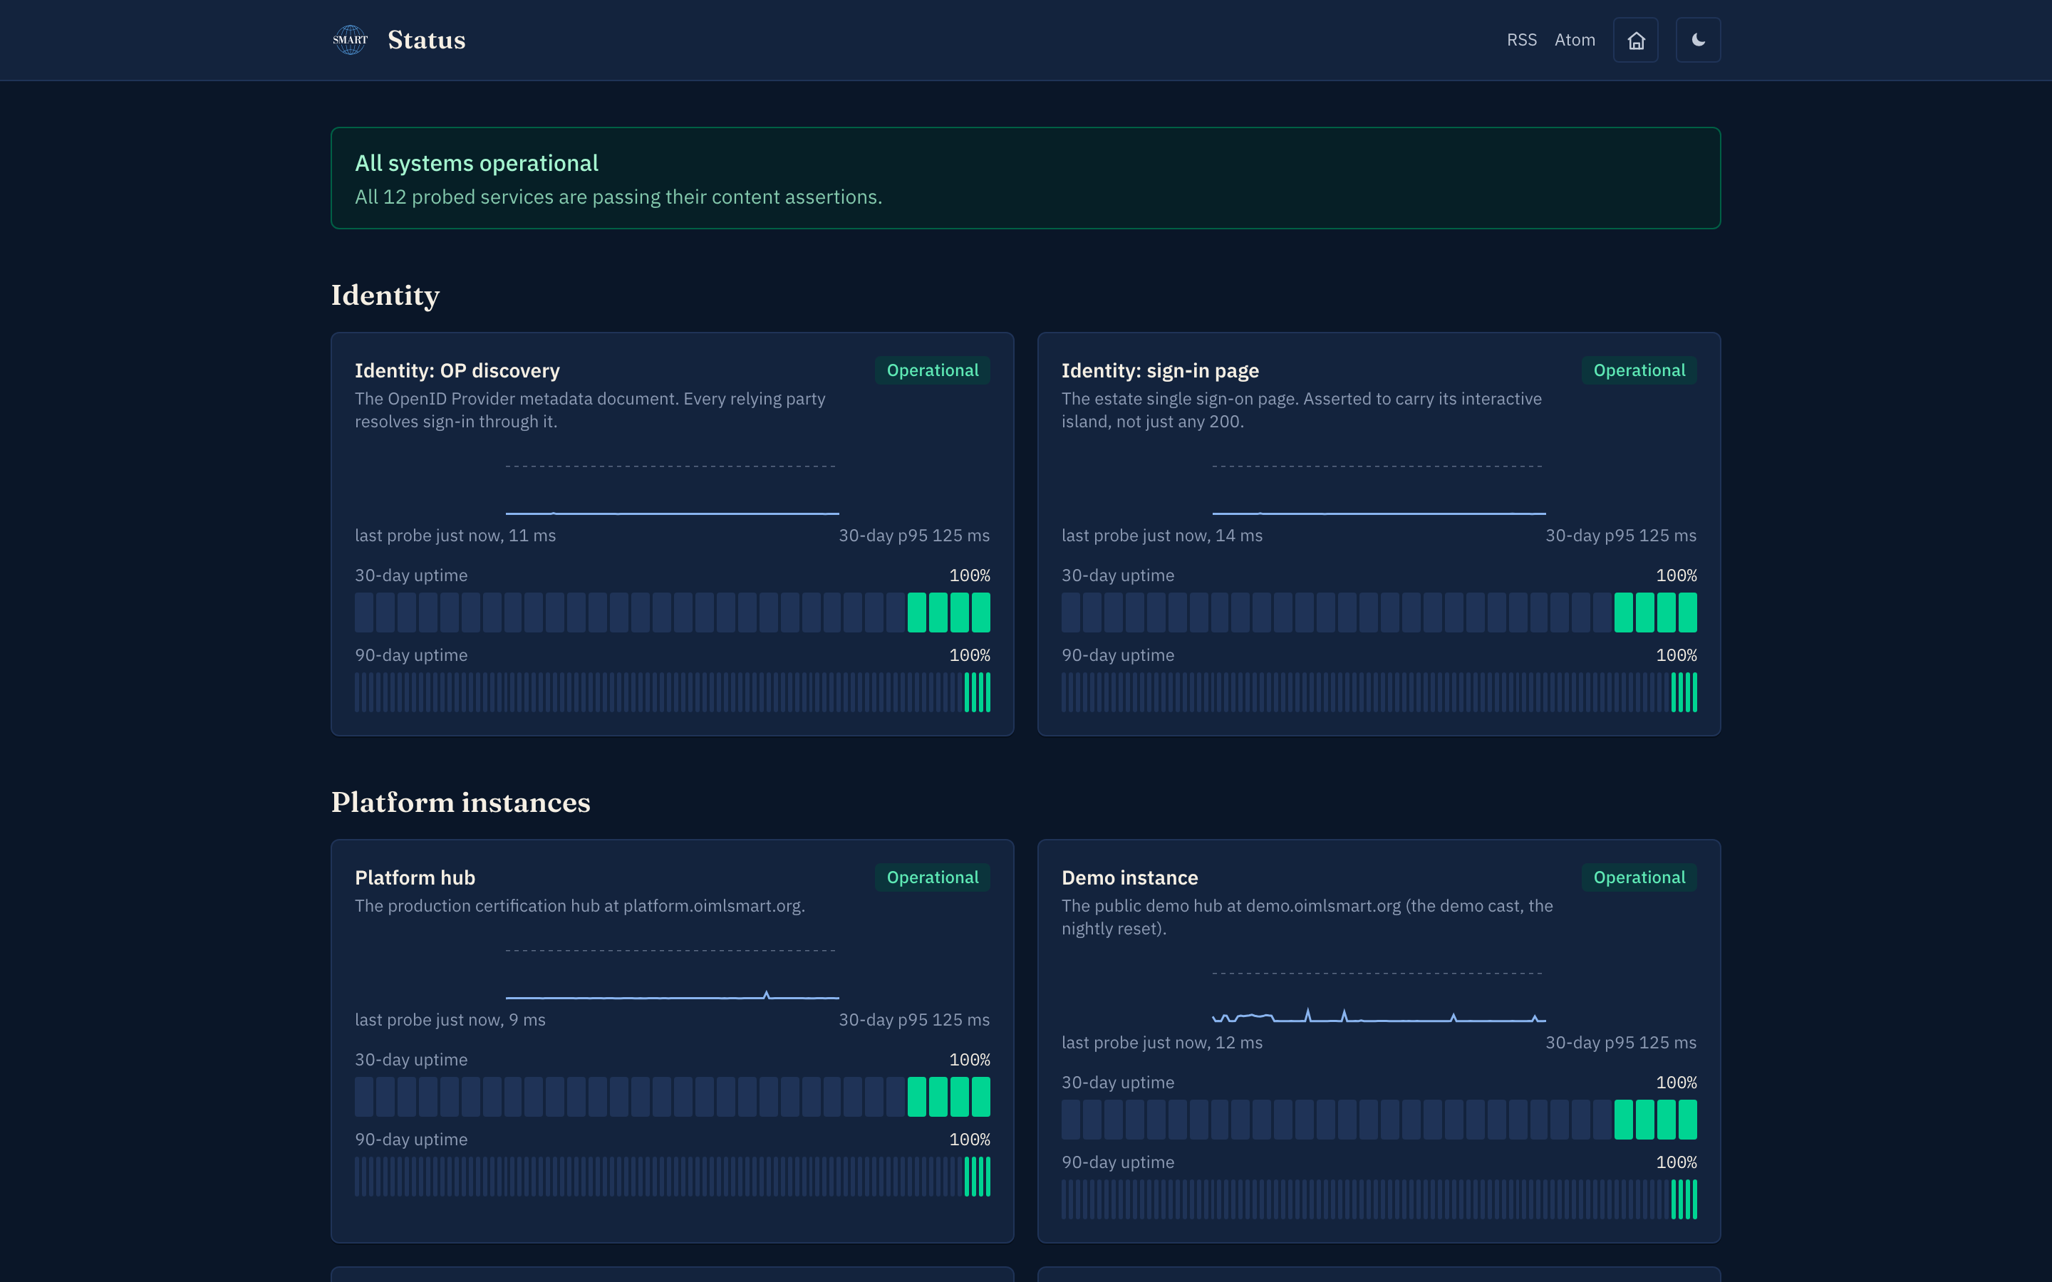Click the All systems operational banner heading
The image size is (2052, 1282).
(477, 163)
